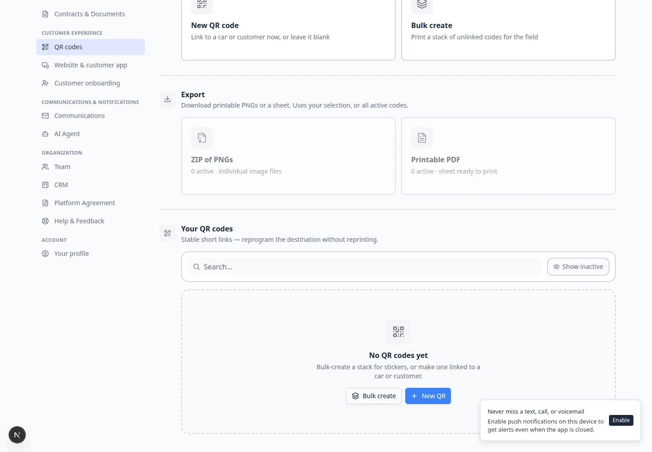Click the Contracts & Documents file icon
652x452 pixels.
[x=45, y=14]
